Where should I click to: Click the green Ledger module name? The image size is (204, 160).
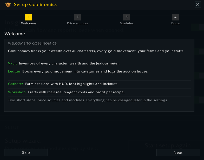pos(14,71)
